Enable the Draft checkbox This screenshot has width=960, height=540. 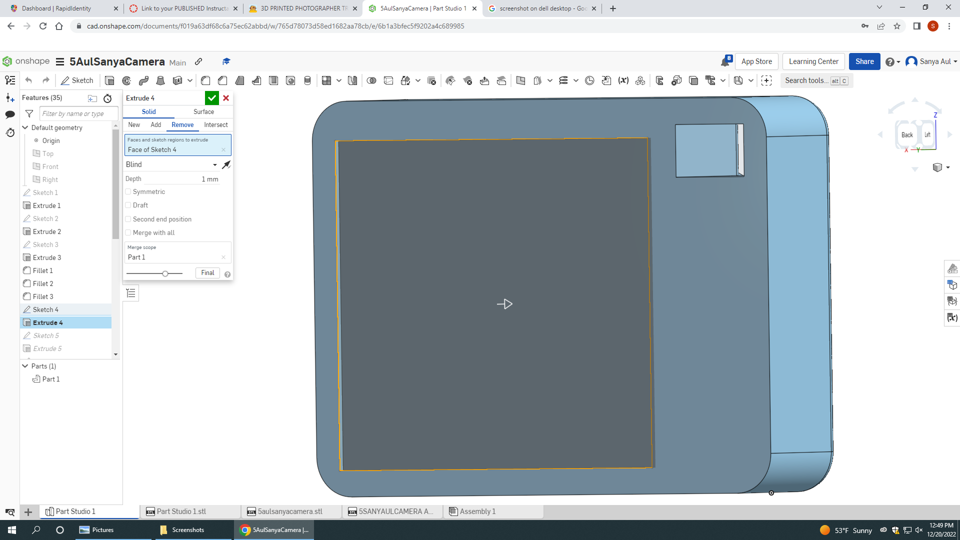128,205
